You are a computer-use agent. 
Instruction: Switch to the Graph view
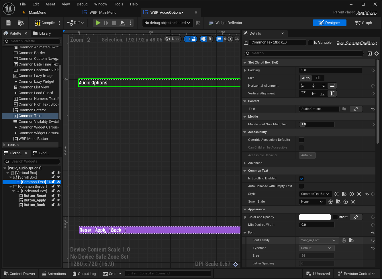coord(363,23)
